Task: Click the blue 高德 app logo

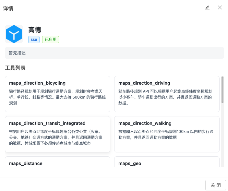Action: coord(14,34)
